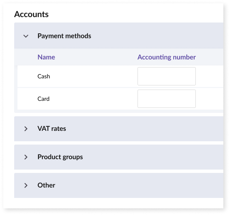Click empty area of VAT rates bar
The width and height of the screenshot is (230, 215).
click(x=144, y=129)
